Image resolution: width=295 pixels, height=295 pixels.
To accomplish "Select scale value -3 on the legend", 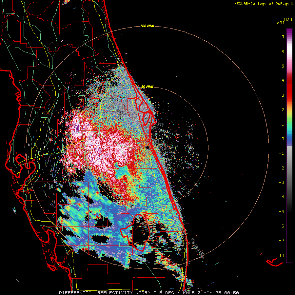I will tap(282, 183).
